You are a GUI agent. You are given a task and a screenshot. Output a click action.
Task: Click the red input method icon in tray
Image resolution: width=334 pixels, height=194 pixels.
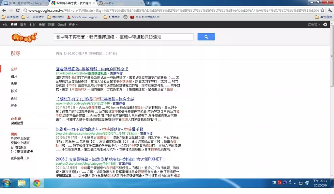(280, 183)
